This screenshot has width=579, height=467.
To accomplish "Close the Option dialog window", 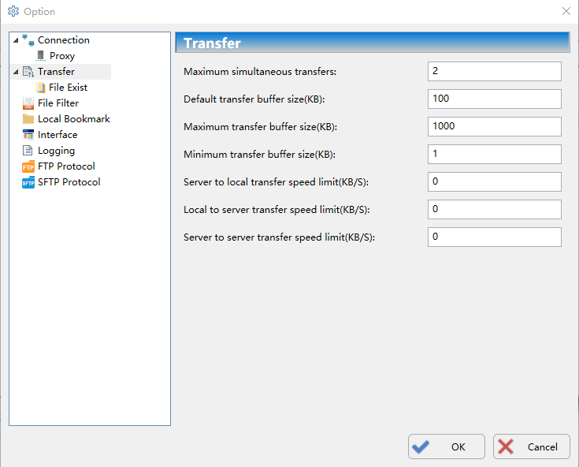I will pyautogui.click(x=566, y=12).
